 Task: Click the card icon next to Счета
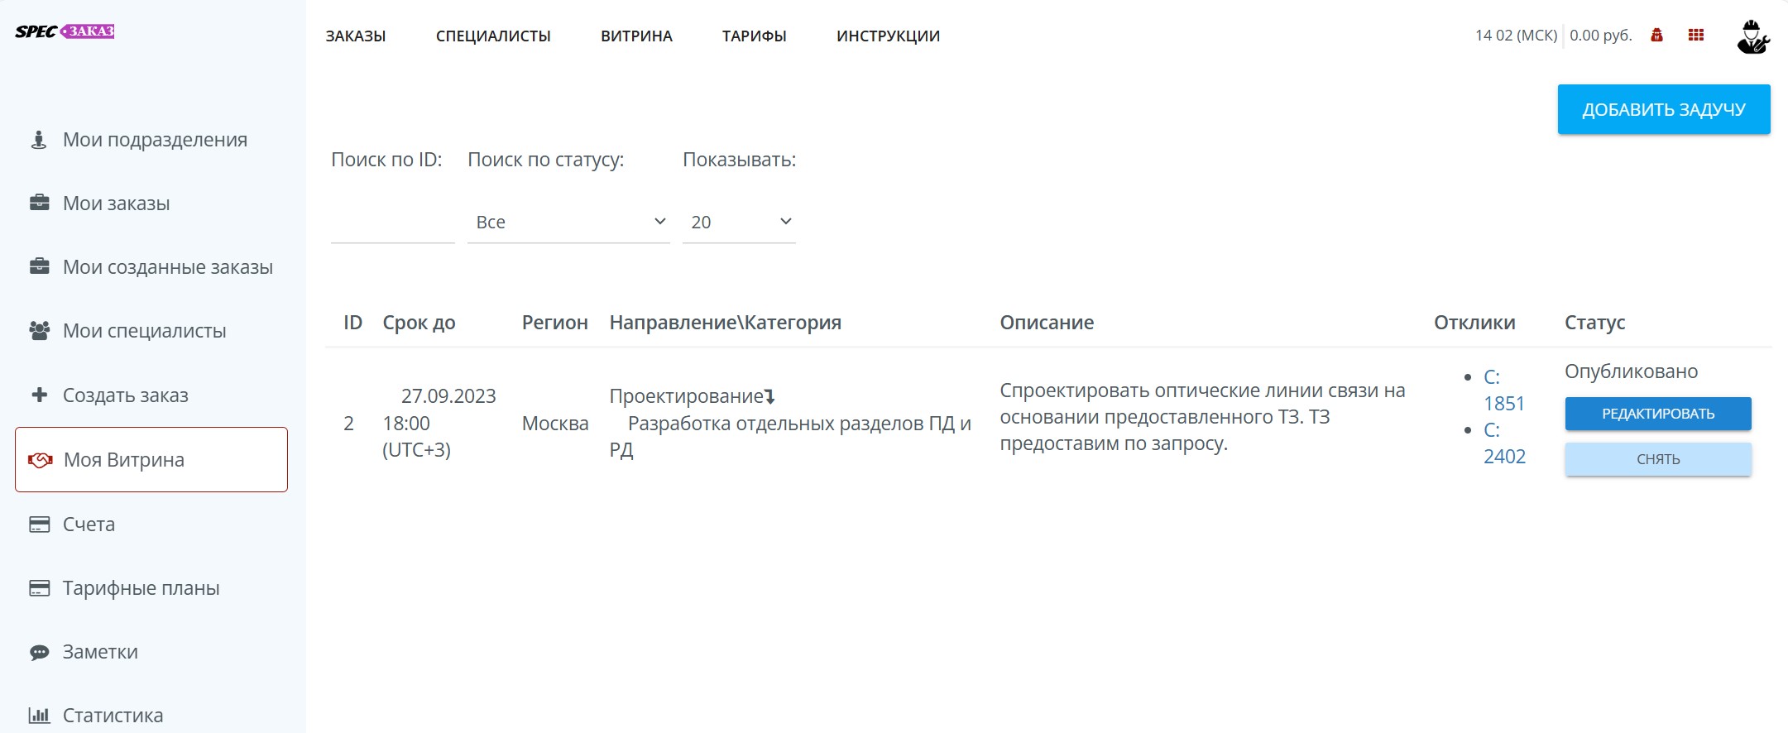point(39,525)
